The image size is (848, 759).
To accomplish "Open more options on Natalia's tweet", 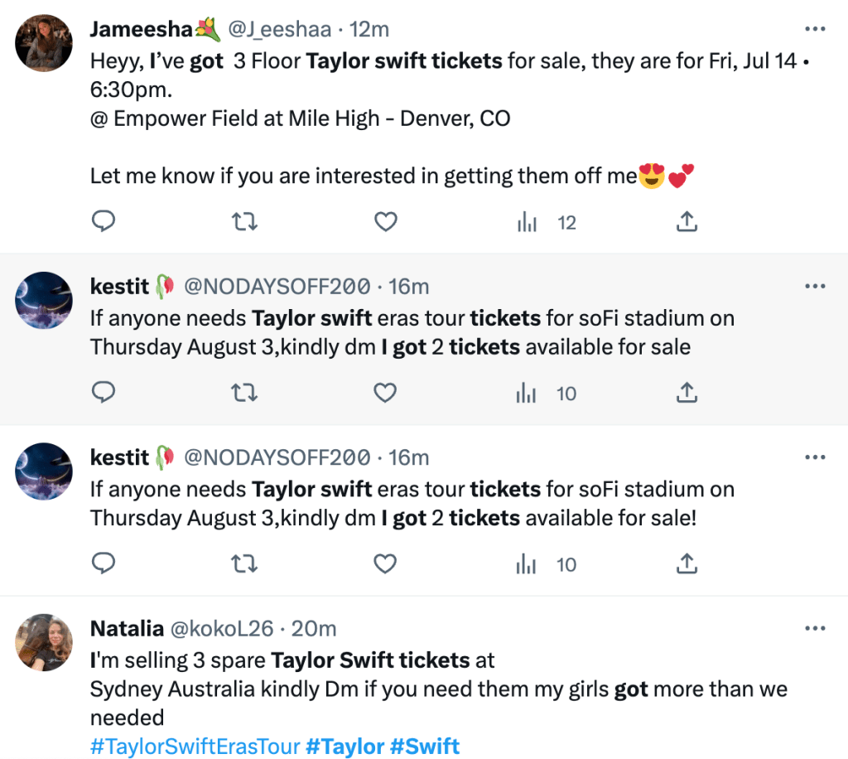I will pos(815,629).
